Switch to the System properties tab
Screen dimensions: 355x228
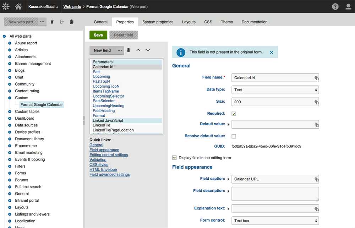(158, 22)
